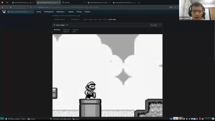This screenshot has width=215, height=121.
Task: Click the shield icon in the address bar
Action: pyautogui.click(x=28, y=7)
